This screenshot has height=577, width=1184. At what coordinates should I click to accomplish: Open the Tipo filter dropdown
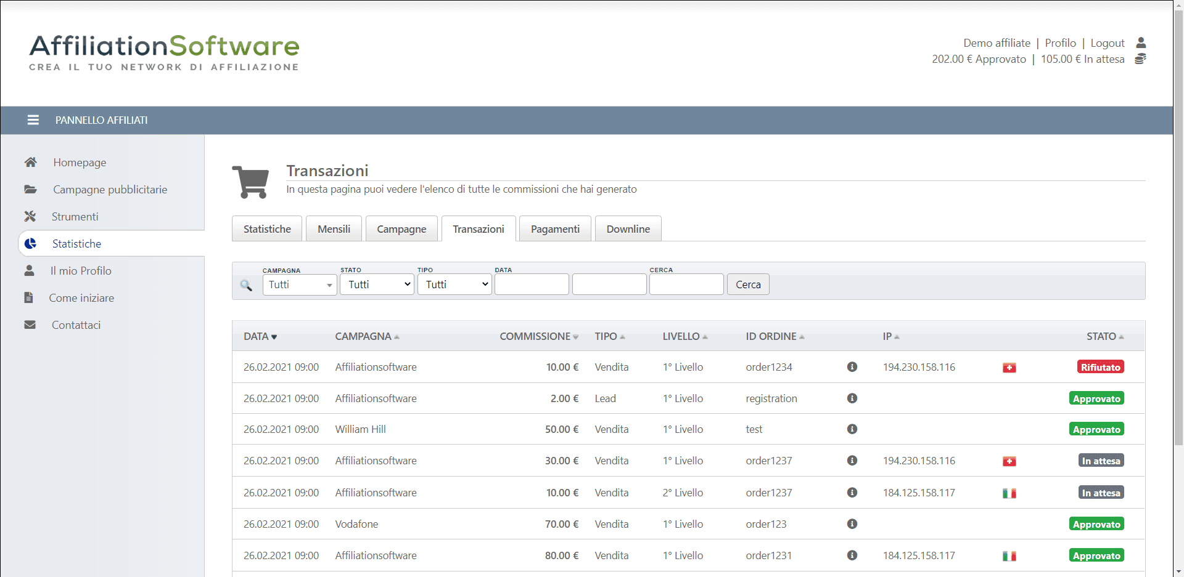pyautogui.click(x=454, y=284)
